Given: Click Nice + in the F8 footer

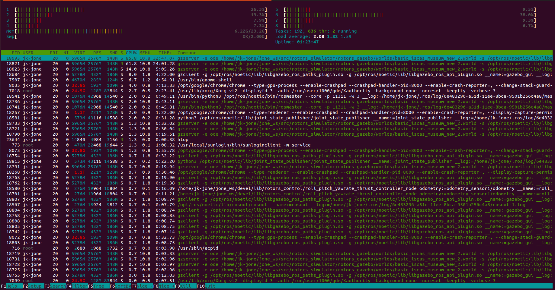Looking at the screenshot, I should pos(164,286).
